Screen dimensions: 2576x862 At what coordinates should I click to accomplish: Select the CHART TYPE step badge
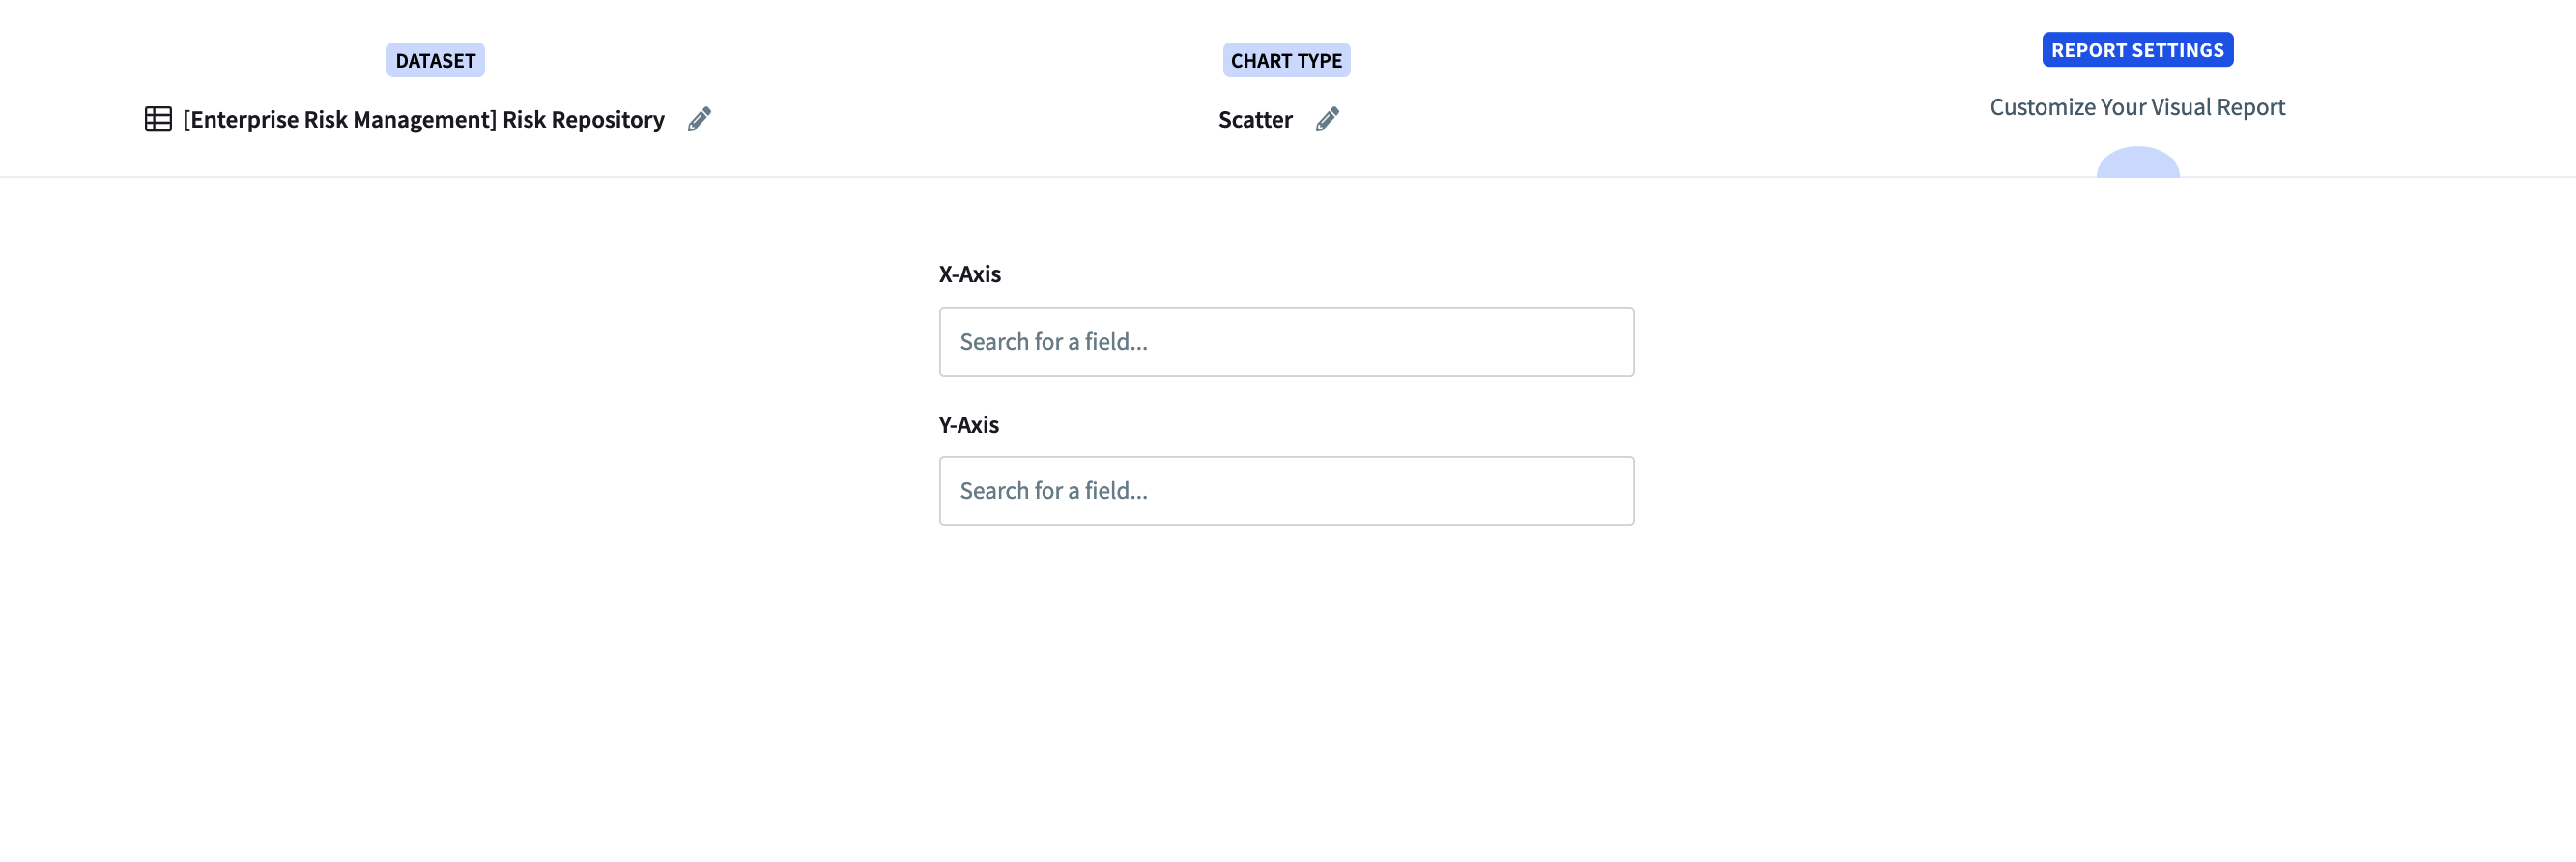coord(1286,61)
